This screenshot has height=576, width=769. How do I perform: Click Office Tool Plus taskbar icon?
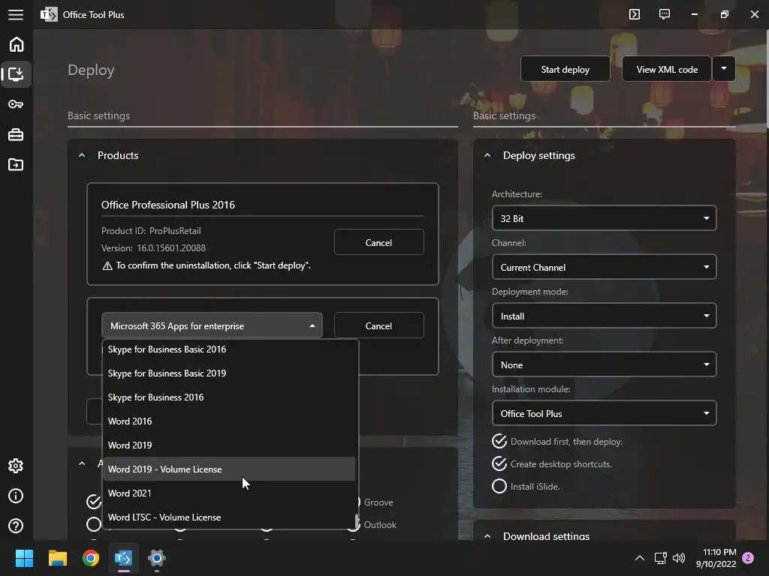(124, 558)
